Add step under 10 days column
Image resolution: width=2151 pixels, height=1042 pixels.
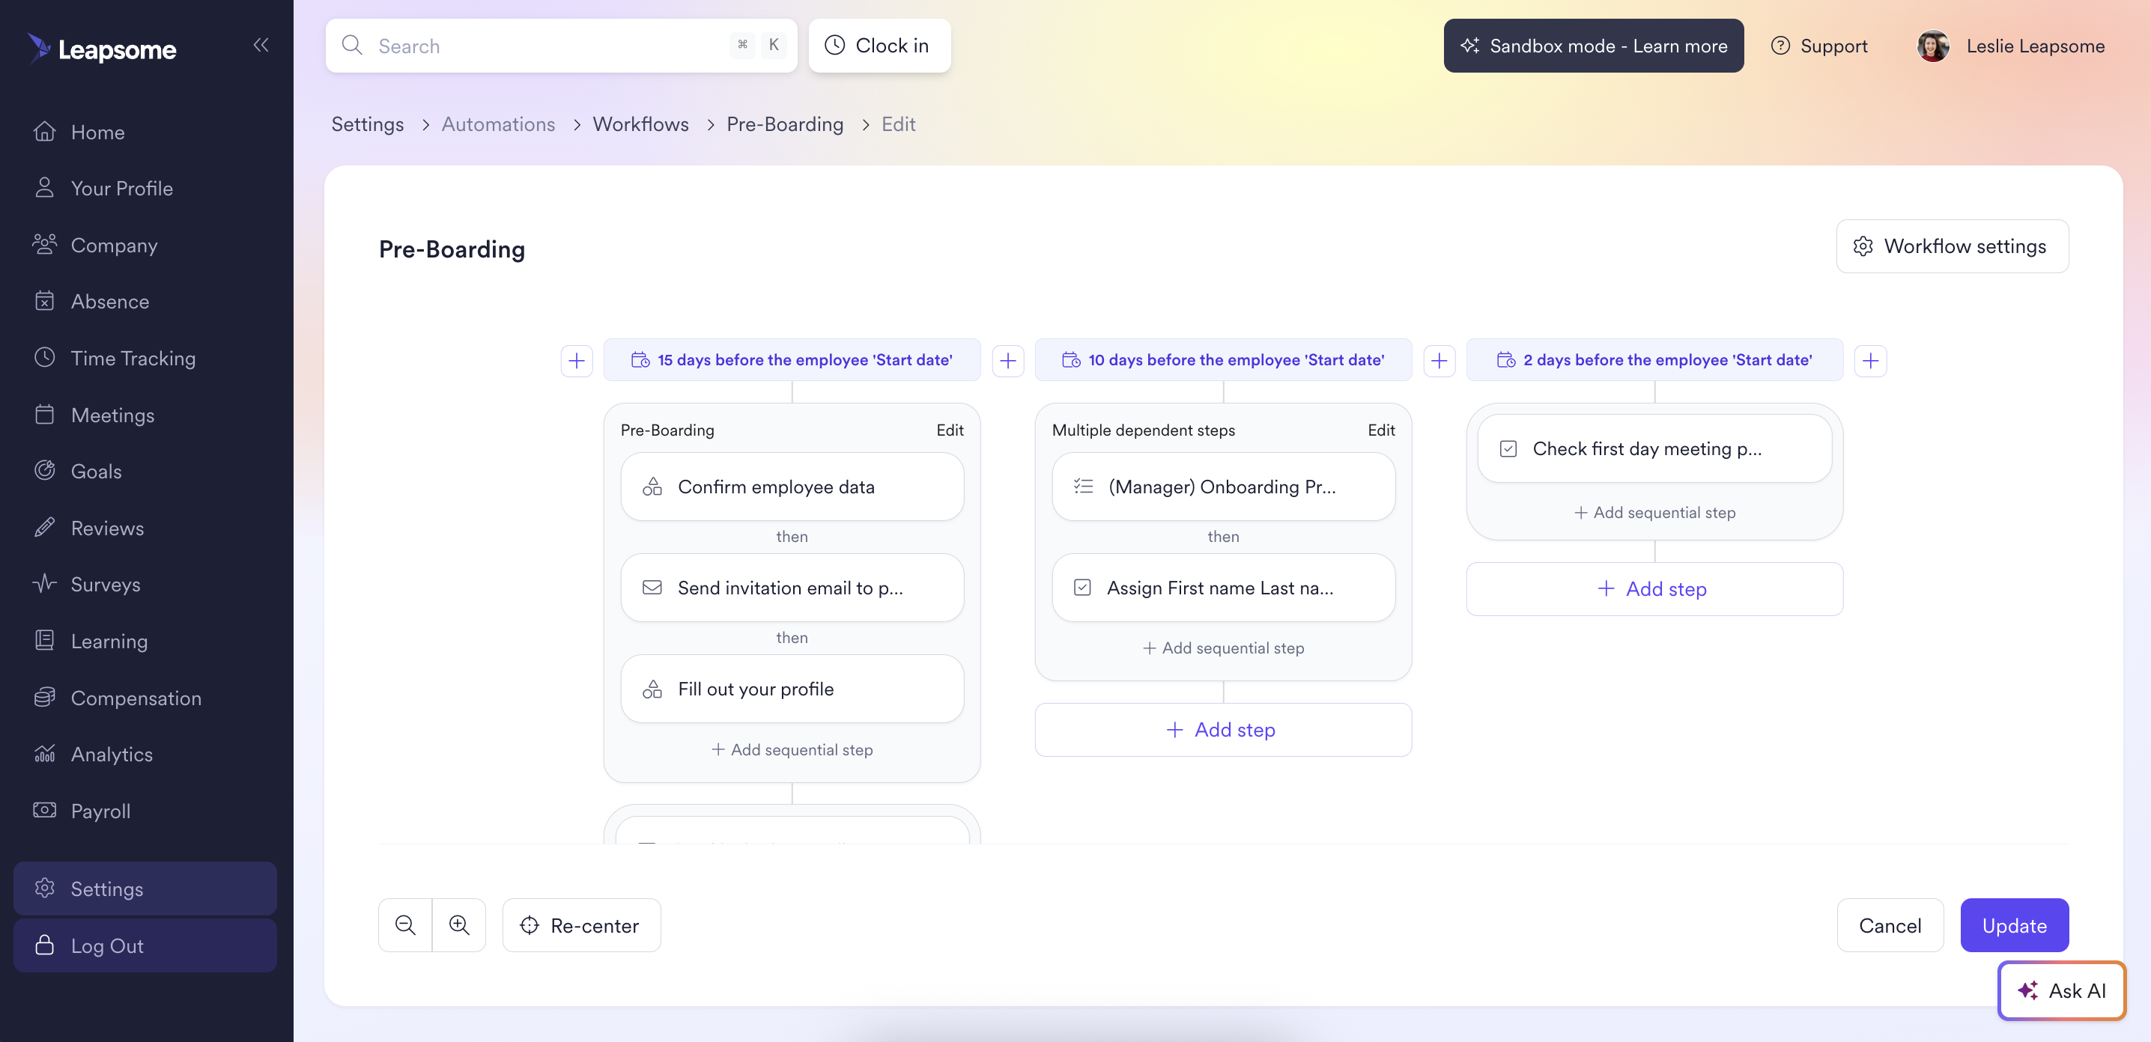1222,729
